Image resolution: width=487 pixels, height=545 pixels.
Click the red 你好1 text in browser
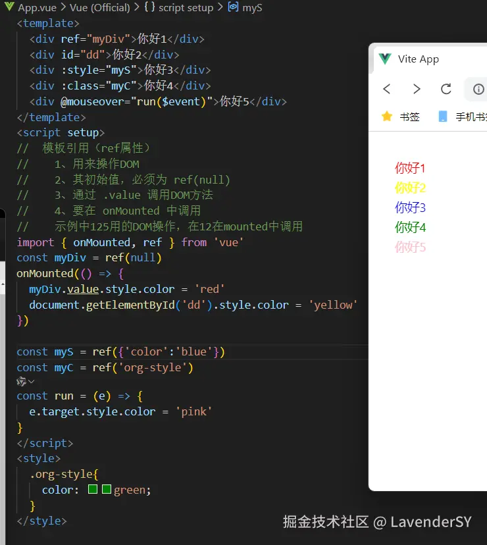click(411, 168)
